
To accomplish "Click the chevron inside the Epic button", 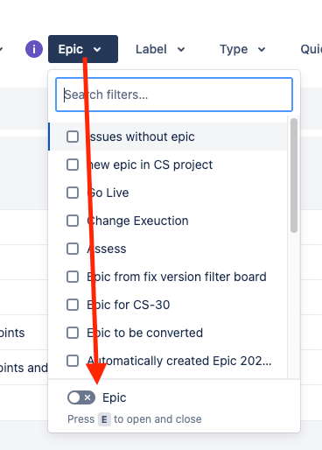I will coord(97,50).
